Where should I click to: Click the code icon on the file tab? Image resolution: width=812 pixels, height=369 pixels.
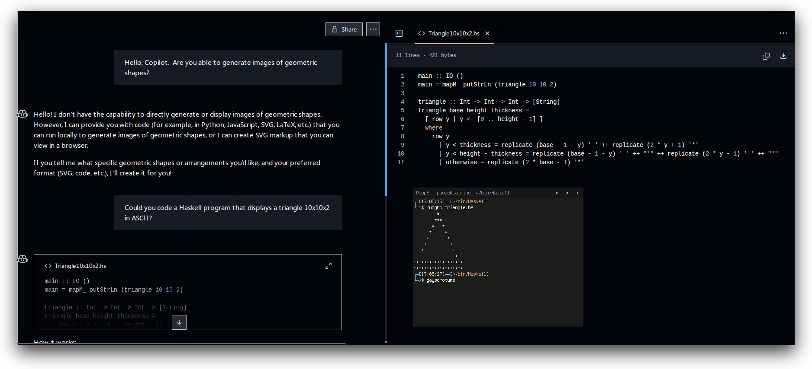[421, 33]
